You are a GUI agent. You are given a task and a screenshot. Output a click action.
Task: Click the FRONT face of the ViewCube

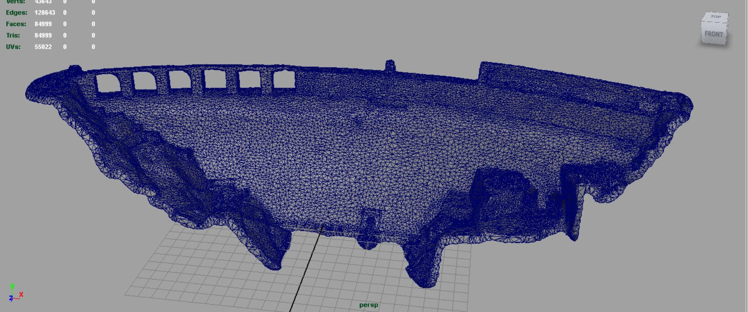click(x=713, y=34)
